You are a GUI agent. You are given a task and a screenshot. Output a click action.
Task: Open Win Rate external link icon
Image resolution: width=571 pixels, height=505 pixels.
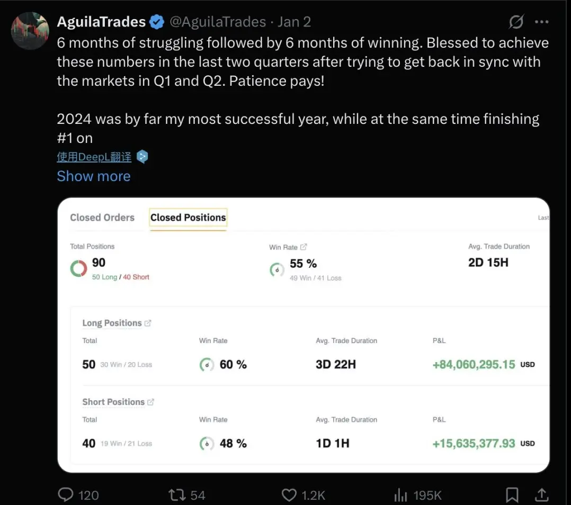tap(304, 247)
